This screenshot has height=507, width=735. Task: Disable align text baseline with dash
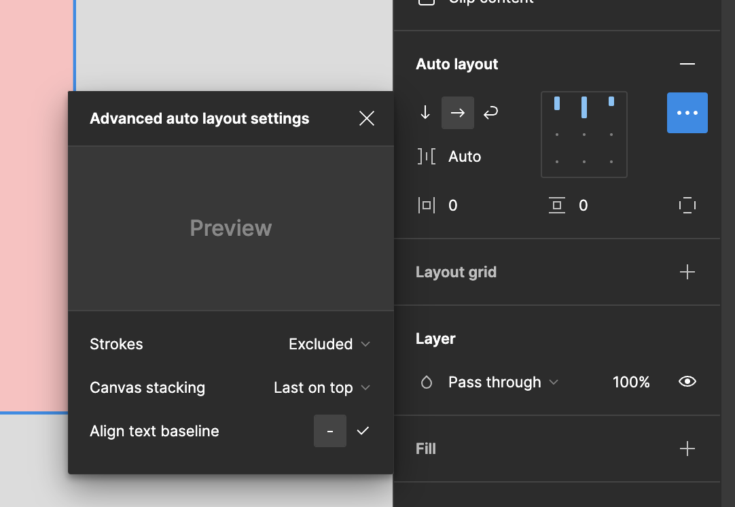coord(330,431)
